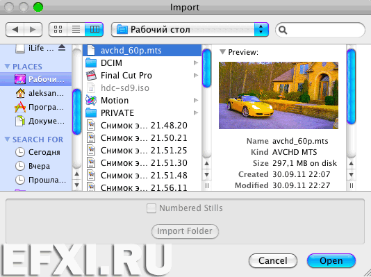This screenshot has width=371, height=277.
Task: Select Снимок э… 21.51.25 file
Action: click(x=142, y=151)
